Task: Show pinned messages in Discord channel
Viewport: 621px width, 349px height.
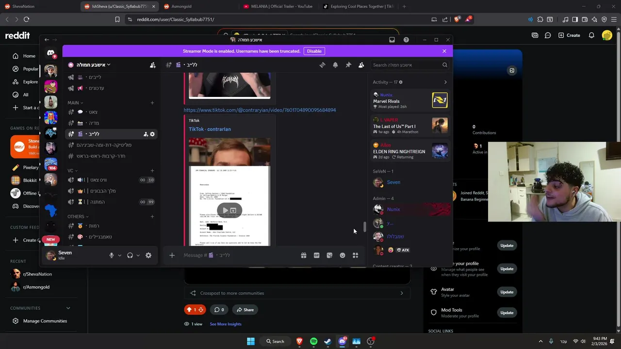Action: click(x=348, y=65)
